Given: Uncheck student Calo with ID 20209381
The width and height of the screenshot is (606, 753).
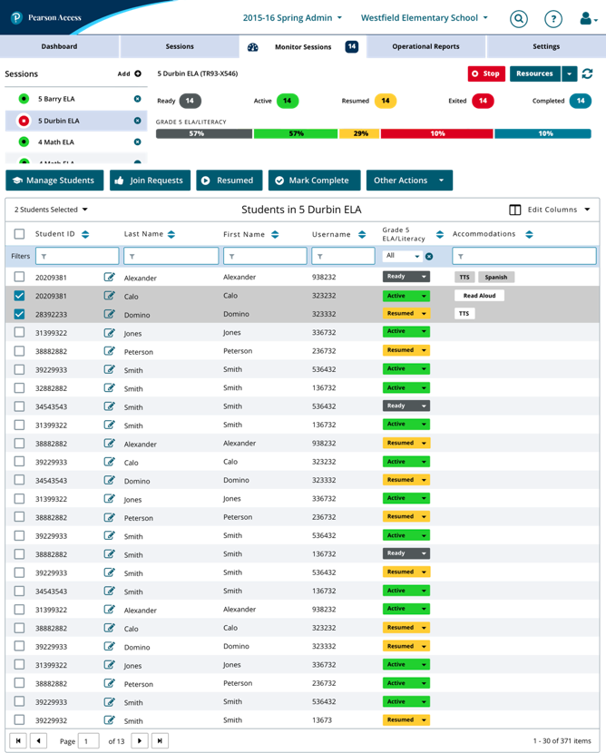Looking at the screenshot, I should pyautogui.click(x=19, y=296).
